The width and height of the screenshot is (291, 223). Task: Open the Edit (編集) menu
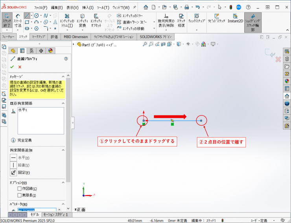57,7
